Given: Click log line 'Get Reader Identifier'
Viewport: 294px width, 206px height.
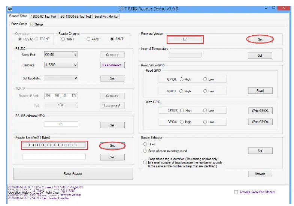Looking at the screenshot, I should (x=39, y=198).
